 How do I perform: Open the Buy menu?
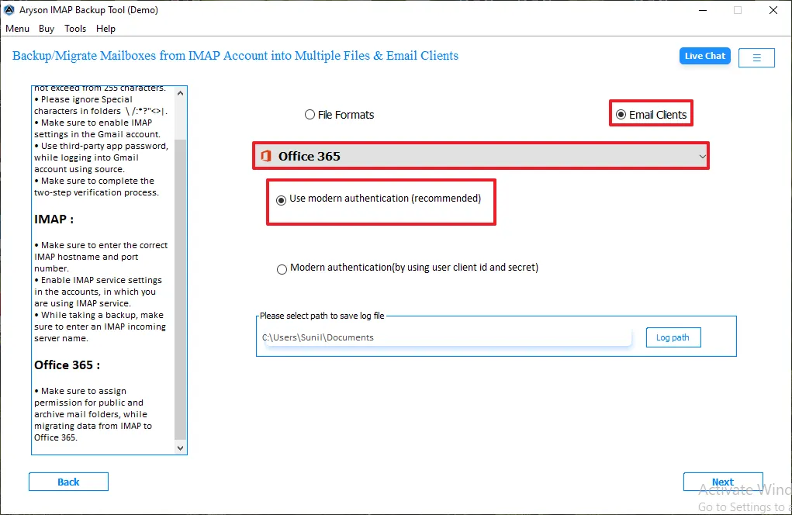[47, 29]
